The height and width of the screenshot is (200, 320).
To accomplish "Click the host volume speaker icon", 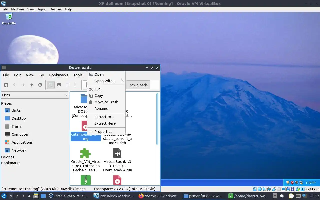I will (282, 196).
